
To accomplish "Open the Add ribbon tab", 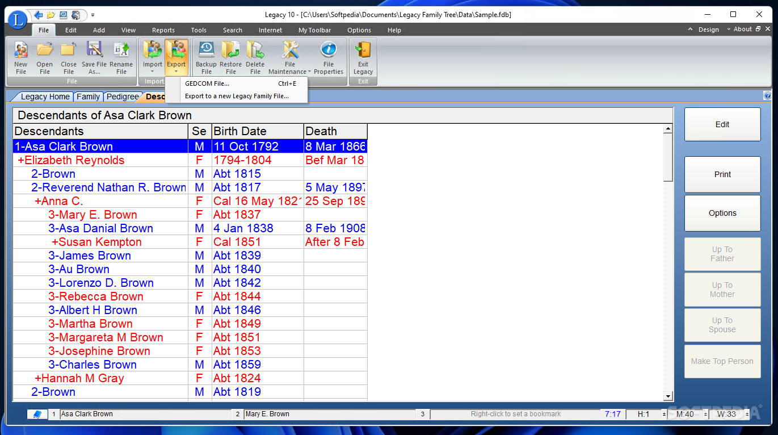I will tap(99, 30).
